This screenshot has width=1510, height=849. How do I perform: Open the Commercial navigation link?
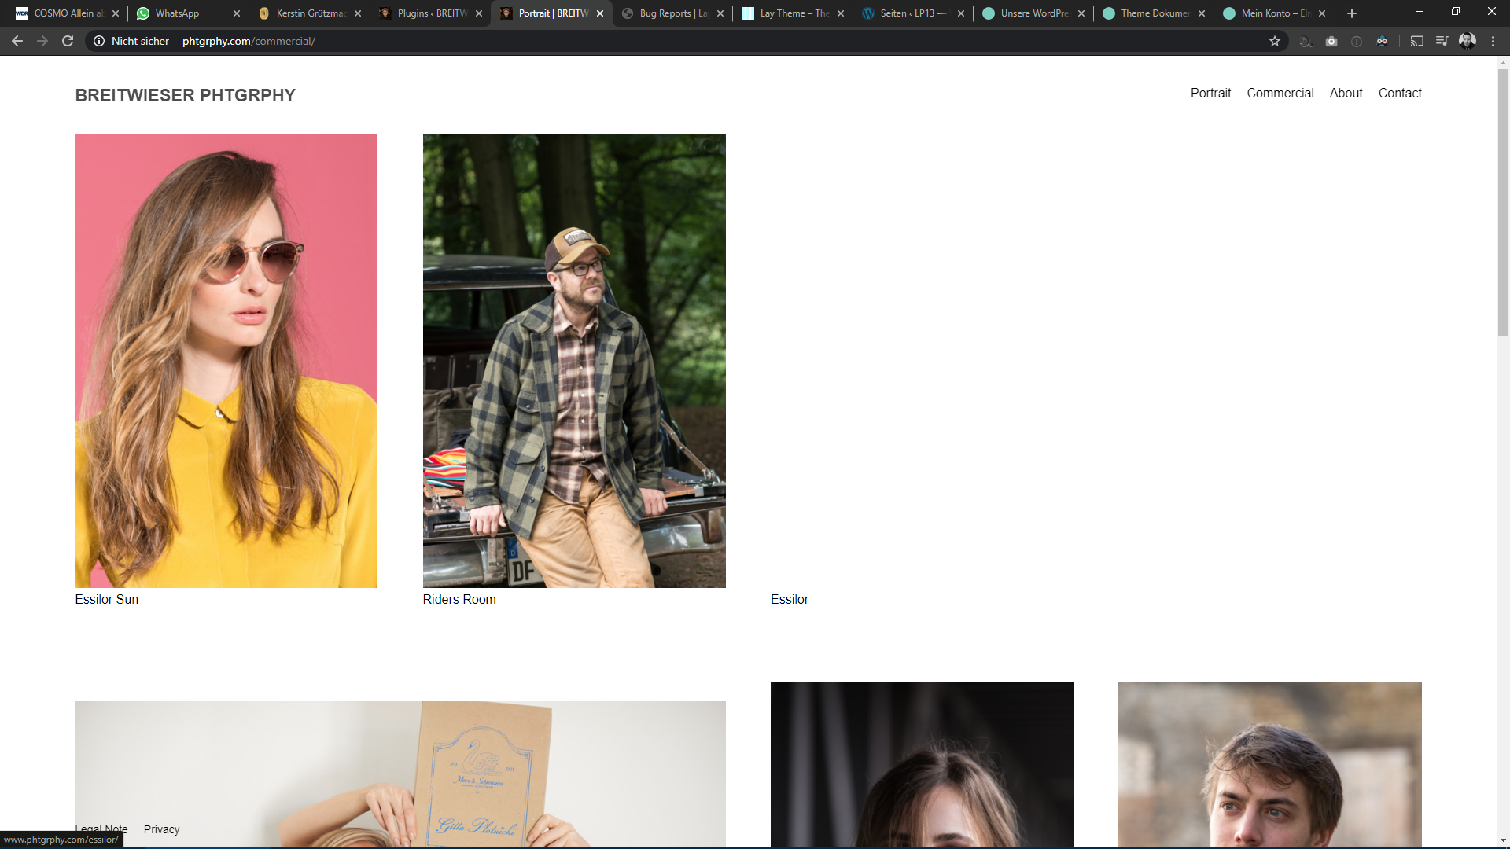[1280, 93]
